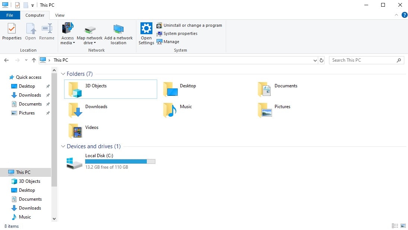
Task: Click the Help question mark icon
Action: coord(404,15)
